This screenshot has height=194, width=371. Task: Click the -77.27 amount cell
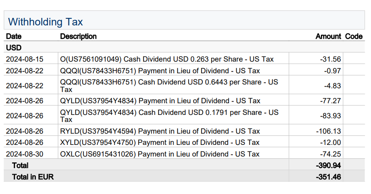click(331, 101)
